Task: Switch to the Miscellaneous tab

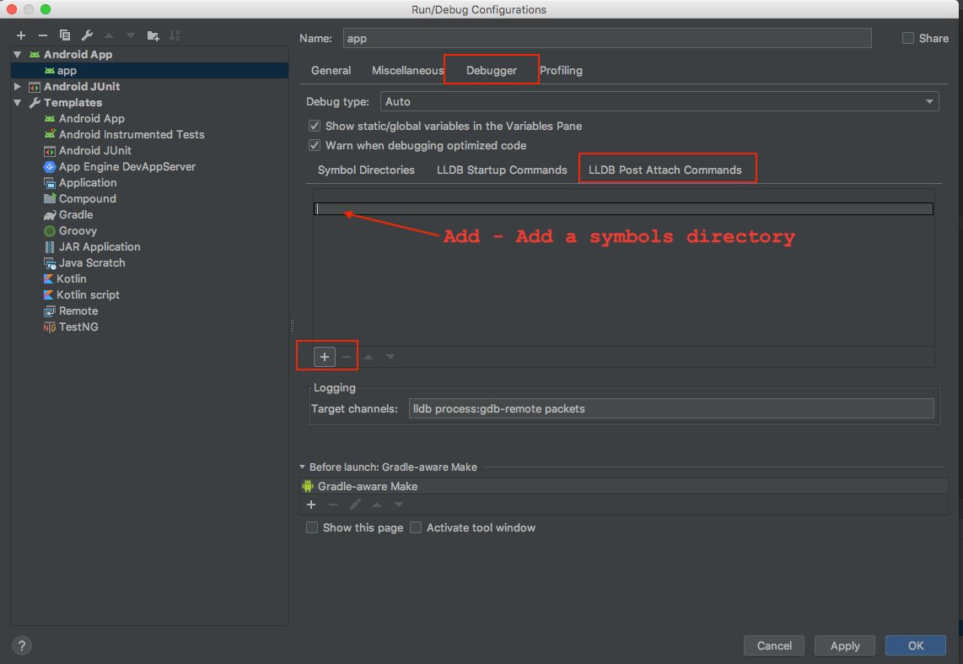Action: (x=407, y=71)
